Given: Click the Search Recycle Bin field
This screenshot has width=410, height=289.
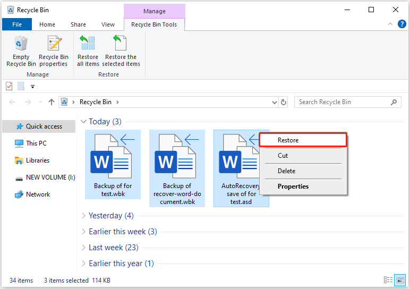Looking at the screenshot, I should 348,102.
